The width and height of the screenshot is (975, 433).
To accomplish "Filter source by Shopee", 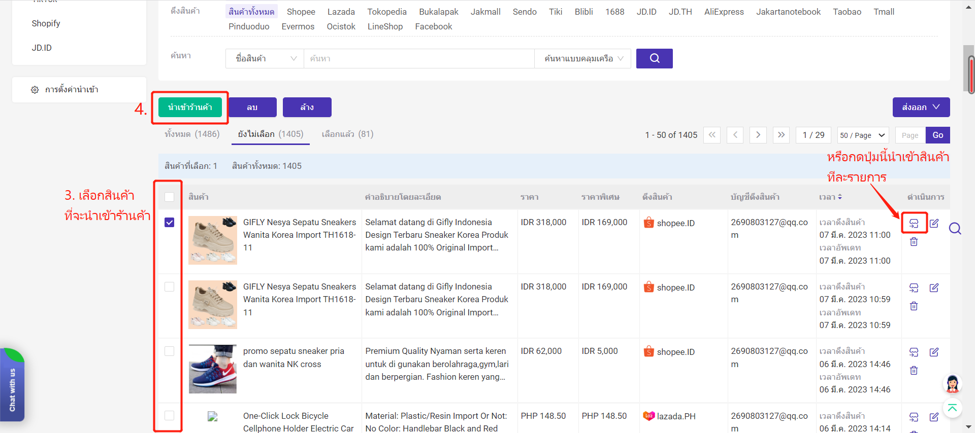I will click(x=301, y=12).
